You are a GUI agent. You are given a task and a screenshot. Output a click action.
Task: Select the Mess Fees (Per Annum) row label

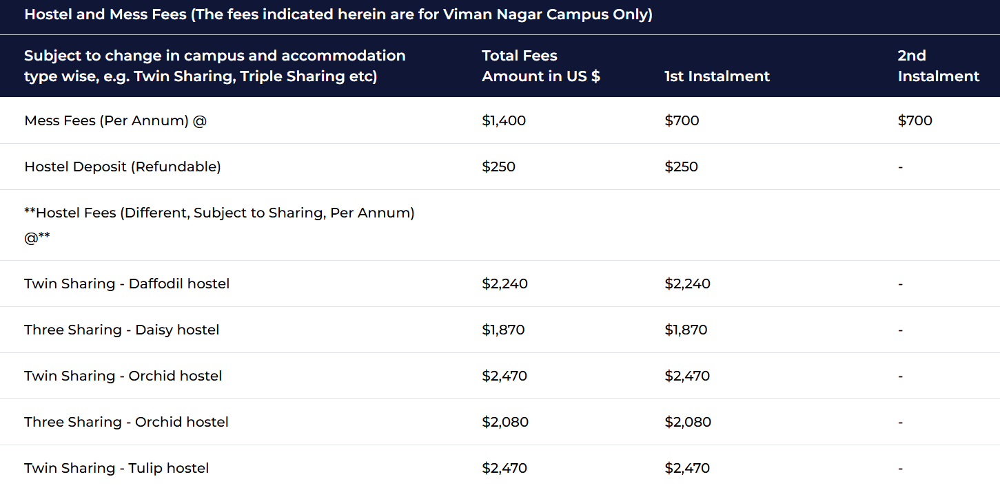[115, 120]
